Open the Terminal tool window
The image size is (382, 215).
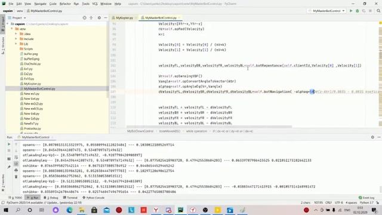point(70,198)
